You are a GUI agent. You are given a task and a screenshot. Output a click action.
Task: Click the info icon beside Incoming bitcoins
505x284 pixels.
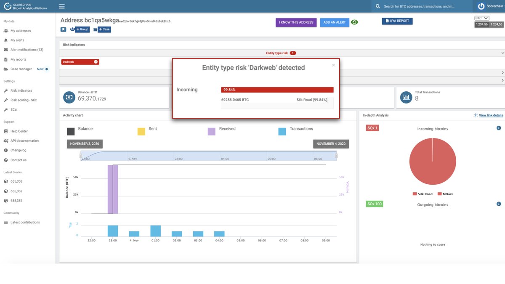point(499,128)
